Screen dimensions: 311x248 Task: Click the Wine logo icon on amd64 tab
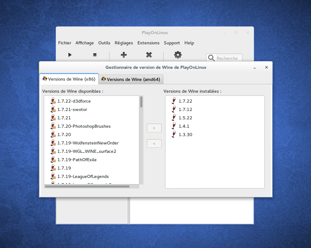[x=104, y=79]
